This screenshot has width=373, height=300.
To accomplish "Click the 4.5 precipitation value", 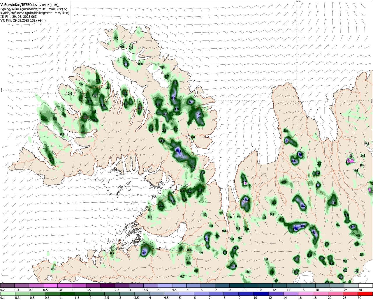I will (236, 248).
